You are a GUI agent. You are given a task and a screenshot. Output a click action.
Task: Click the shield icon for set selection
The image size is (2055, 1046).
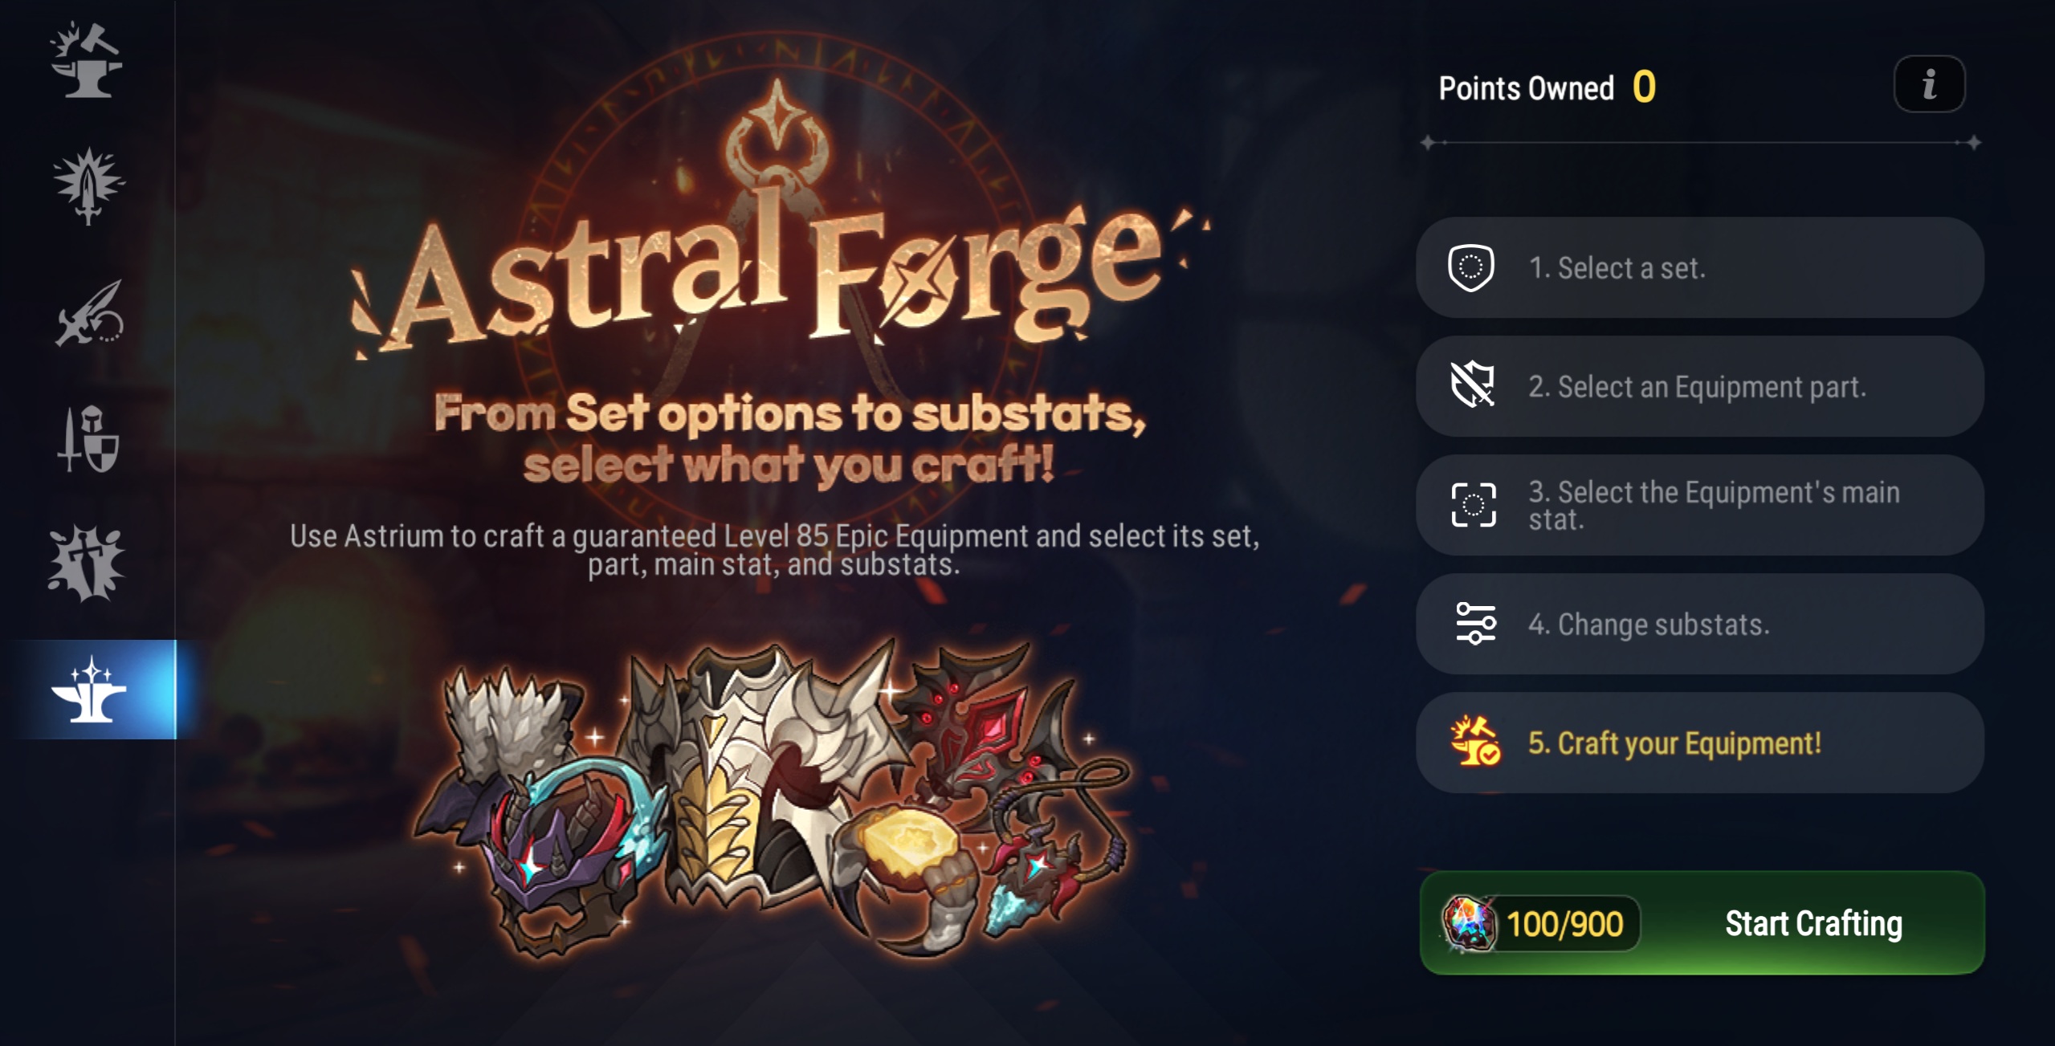(x=1471, y=267)
